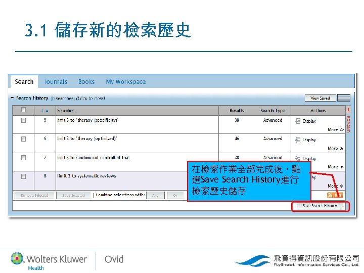
Task: Toggle the select-all checkbox in header
Action: click(x=23, y=110)
